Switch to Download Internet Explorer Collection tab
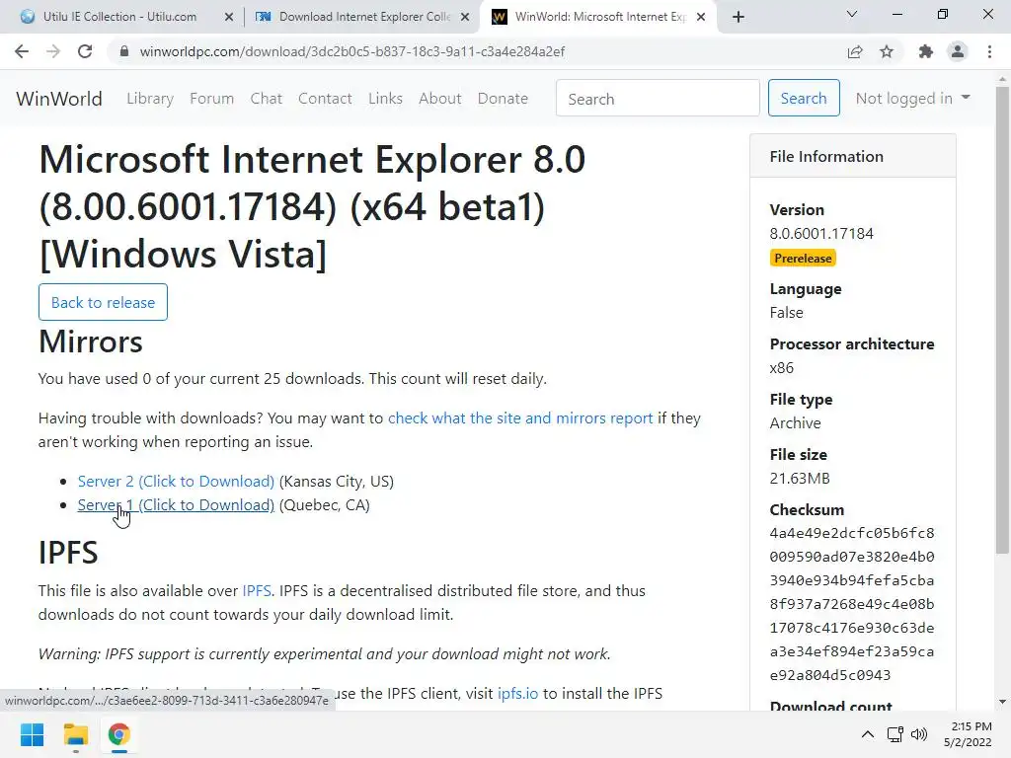 tap(364, 17)
